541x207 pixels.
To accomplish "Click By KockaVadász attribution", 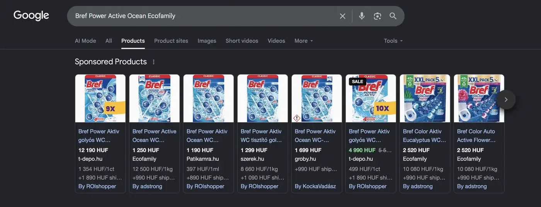I will (315, 186).
